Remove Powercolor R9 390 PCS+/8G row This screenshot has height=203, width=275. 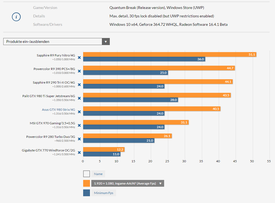79,71
